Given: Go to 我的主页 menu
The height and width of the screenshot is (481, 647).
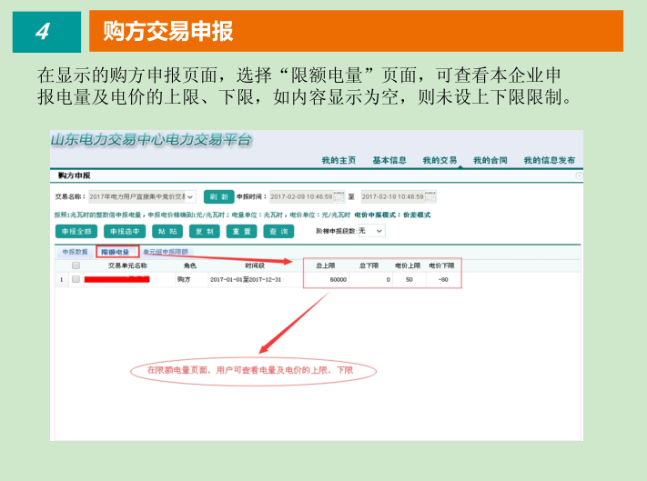Looking at the screenshot, I should (339, 160).
